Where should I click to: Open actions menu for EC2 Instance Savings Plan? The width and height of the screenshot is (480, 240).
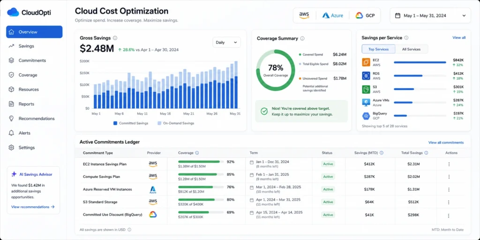coord(449,164)
